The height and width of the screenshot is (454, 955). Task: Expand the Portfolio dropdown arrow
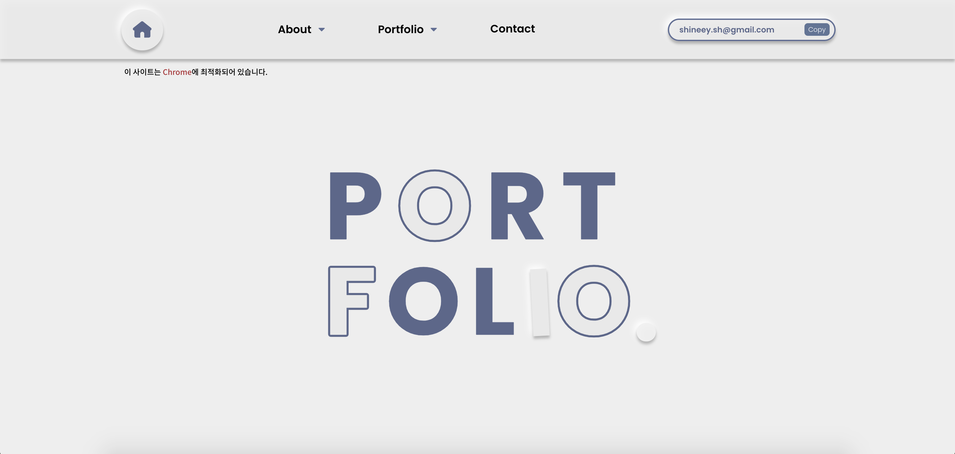(x=433, y=29)
